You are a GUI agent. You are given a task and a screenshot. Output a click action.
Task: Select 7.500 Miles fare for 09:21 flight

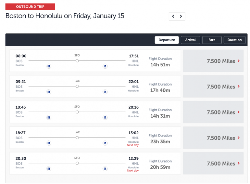(213, 87)
